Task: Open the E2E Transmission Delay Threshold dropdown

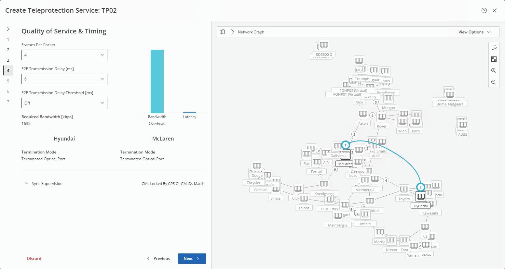Action: click(64, 103)
